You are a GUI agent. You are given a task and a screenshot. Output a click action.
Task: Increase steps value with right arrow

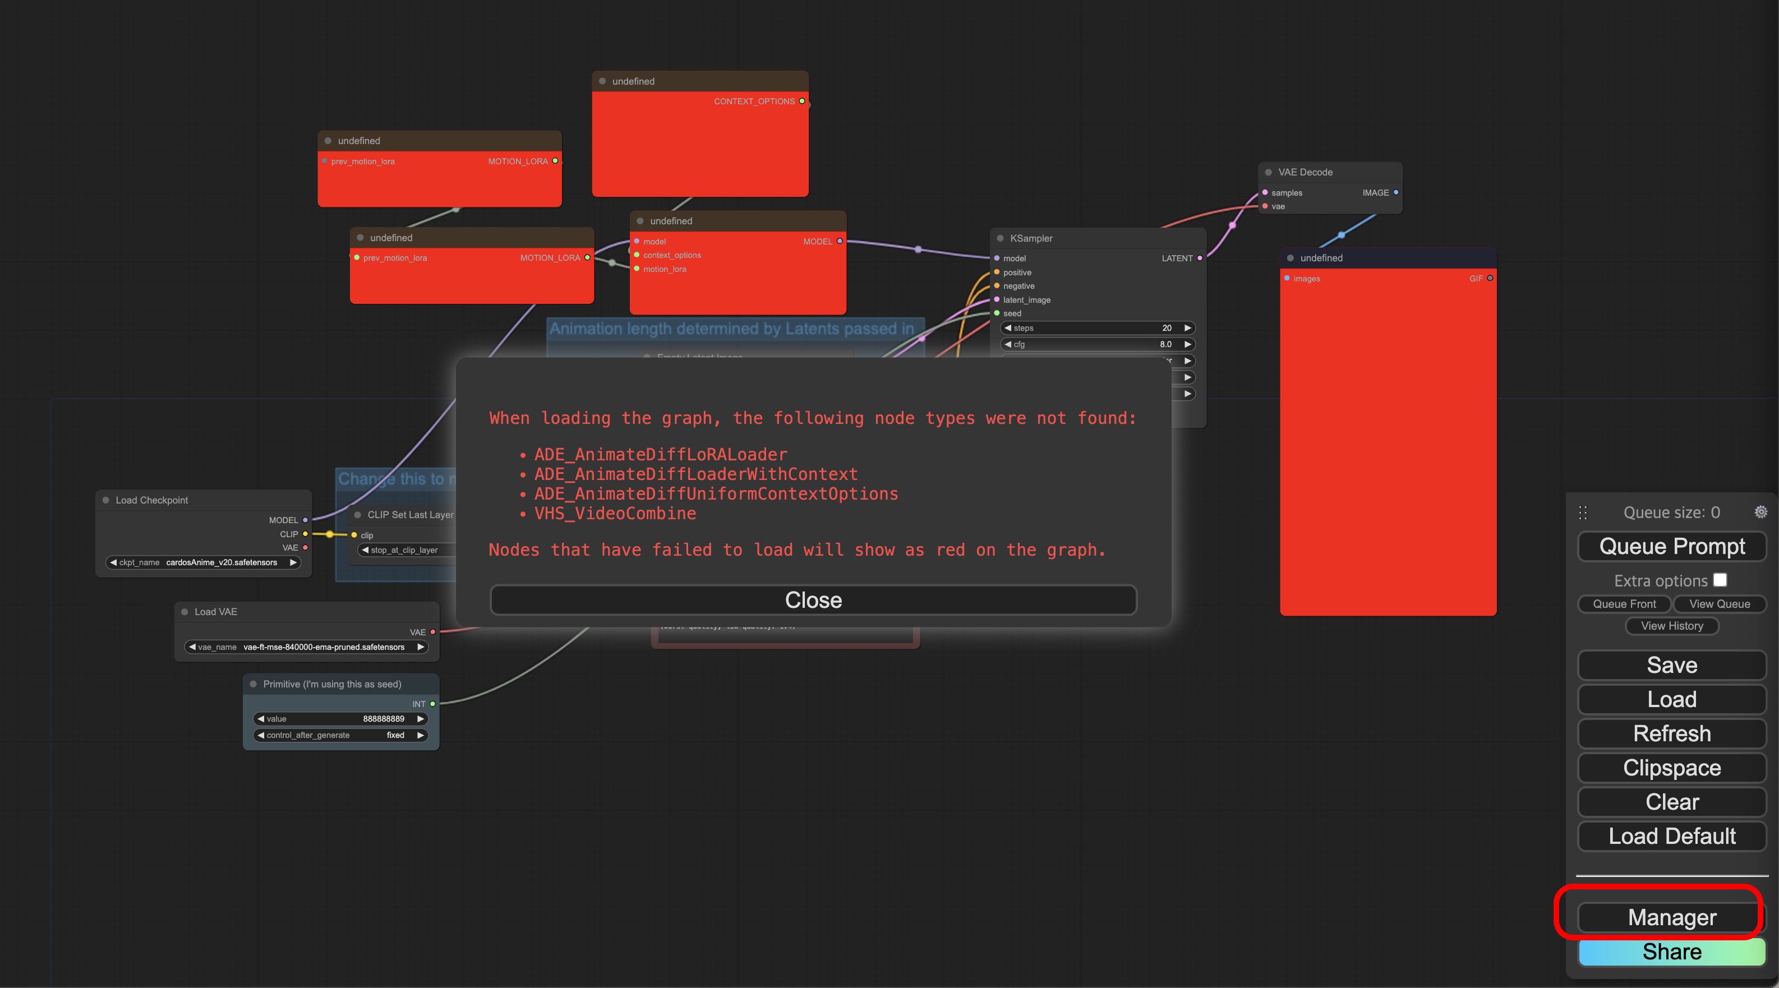(x=1187, y=328)
